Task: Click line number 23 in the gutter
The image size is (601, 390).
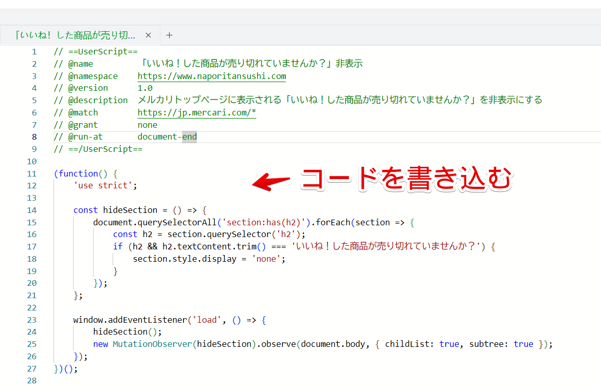Action: (x=32, y=320)
